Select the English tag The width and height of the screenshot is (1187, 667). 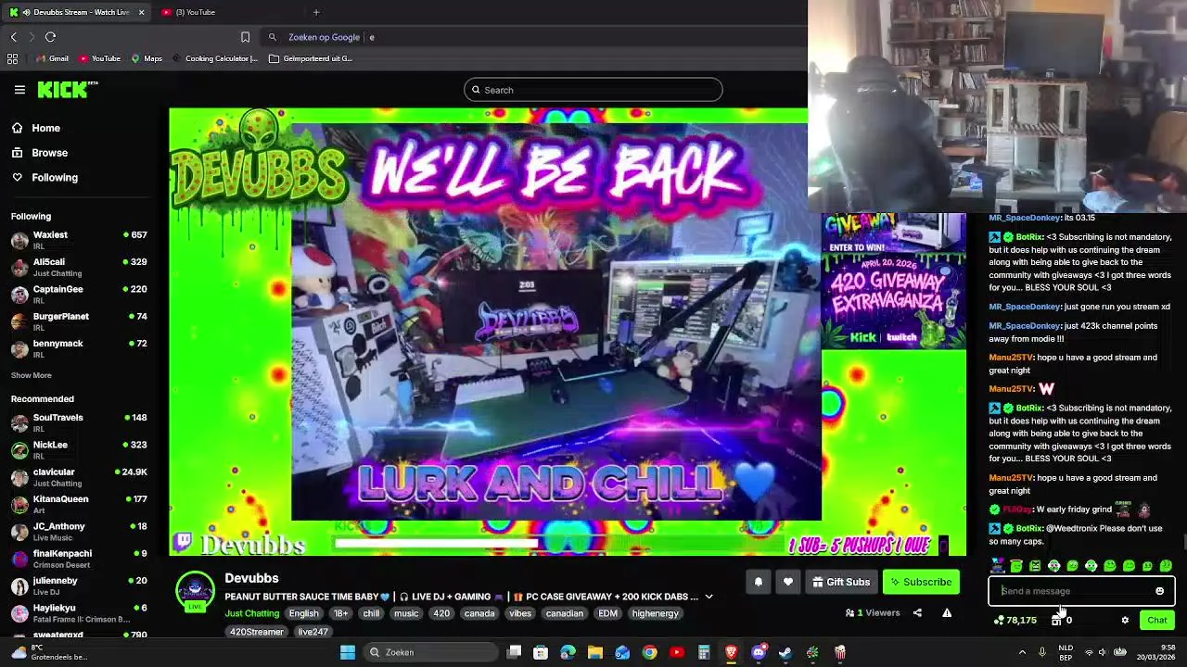(303, 613)
